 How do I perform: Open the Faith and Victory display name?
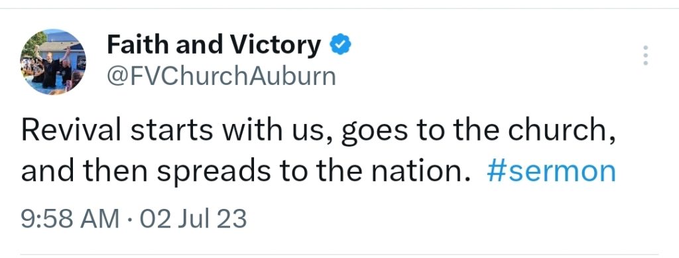214,45
